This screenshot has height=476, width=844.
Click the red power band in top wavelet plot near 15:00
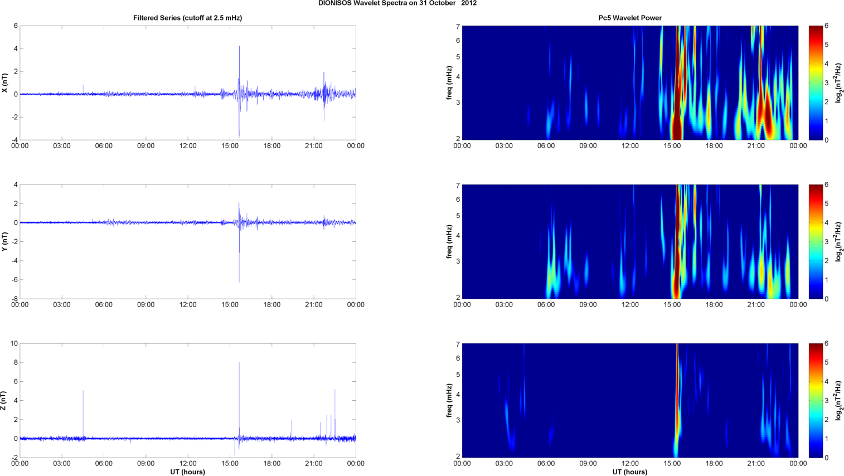pyautogui.click(x=677, y=83)
